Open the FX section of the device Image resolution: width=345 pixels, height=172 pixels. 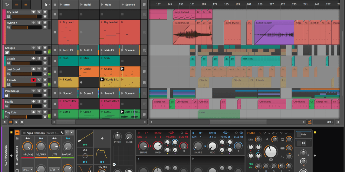tap(303, 143)
